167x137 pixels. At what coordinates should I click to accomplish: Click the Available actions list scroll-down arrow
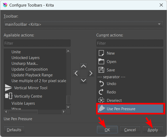click(x=68, y=107)
